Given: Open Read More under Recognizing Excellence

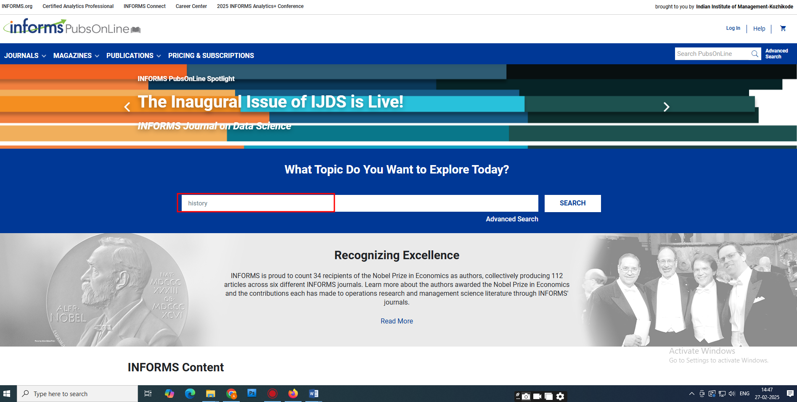Looking at the screenshot, I should click(x=396, y=321).
